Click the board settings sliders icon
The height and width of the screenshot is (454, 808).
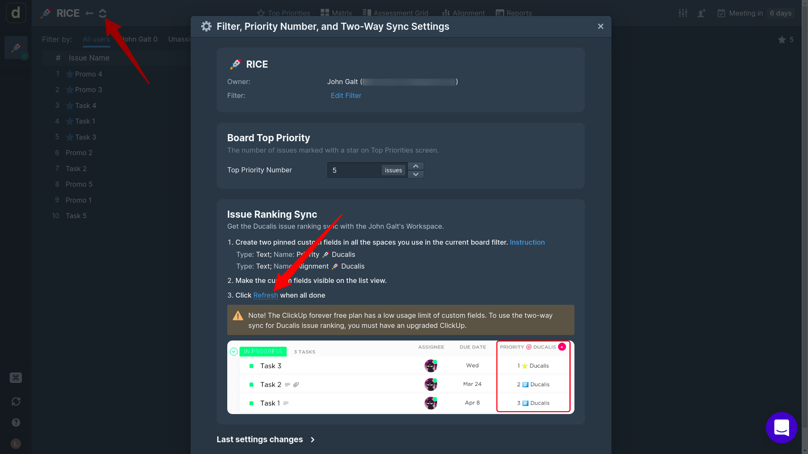tap(683, 13)
